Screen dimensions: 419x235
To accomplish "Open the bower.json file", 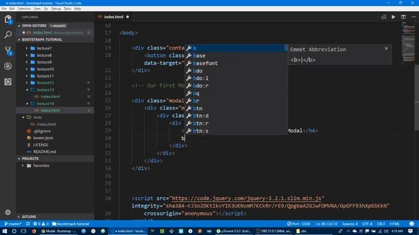I will 43,138.
